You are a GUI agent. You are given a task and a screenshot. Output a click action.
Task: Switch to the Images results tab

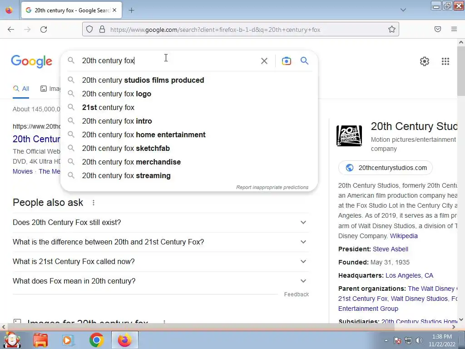coord(50,89)
